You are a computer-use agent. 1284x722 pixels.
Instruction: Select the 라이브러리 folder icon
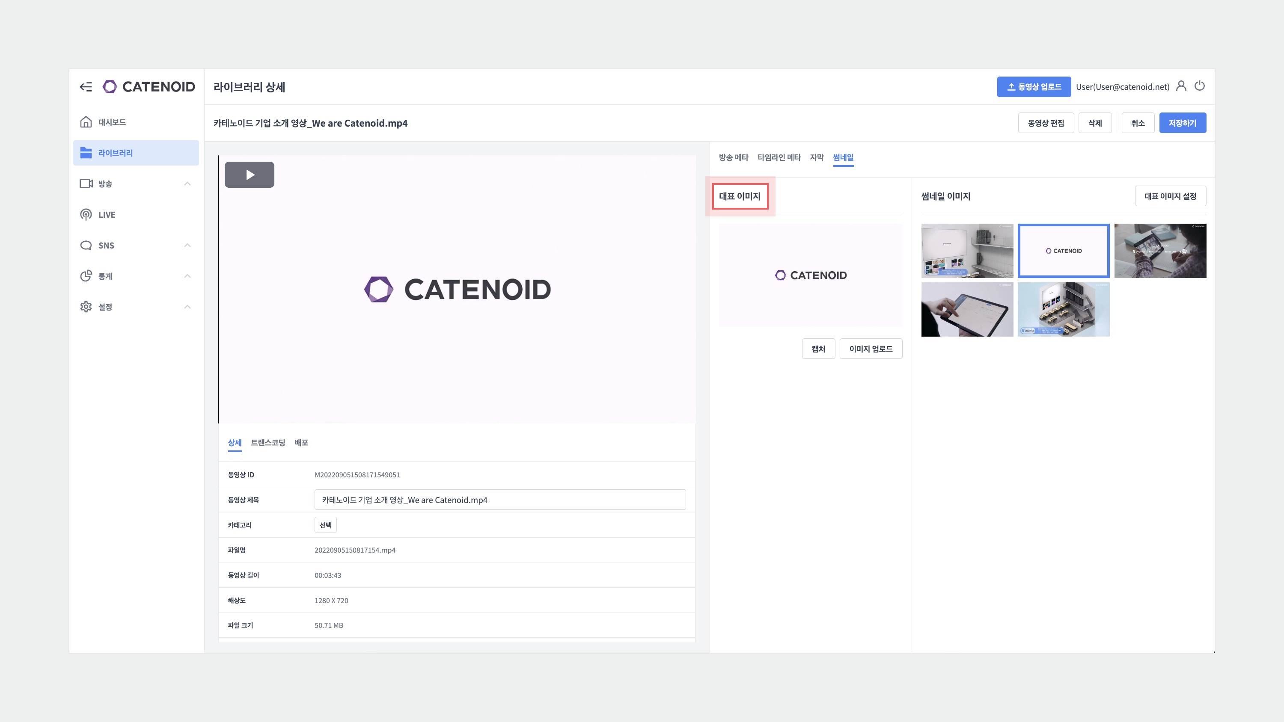click(86, 153)
